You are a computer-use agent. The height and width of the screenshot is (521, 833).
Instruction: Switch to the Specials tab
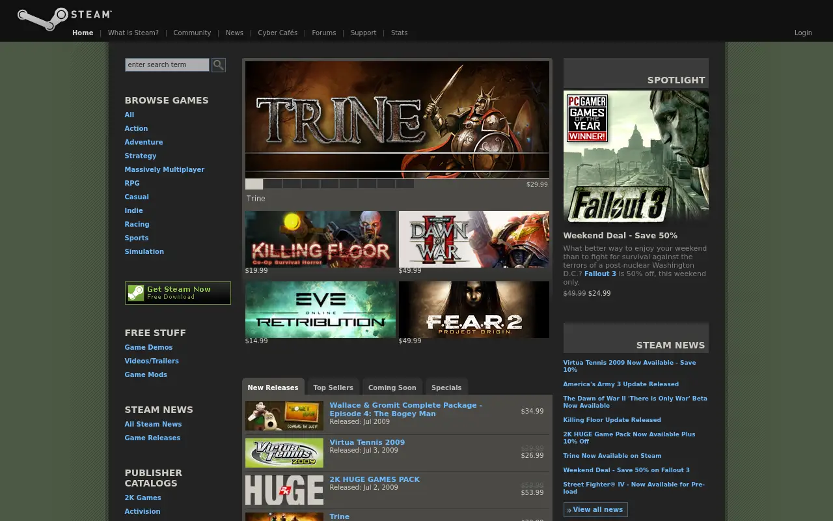click(446, 387)
